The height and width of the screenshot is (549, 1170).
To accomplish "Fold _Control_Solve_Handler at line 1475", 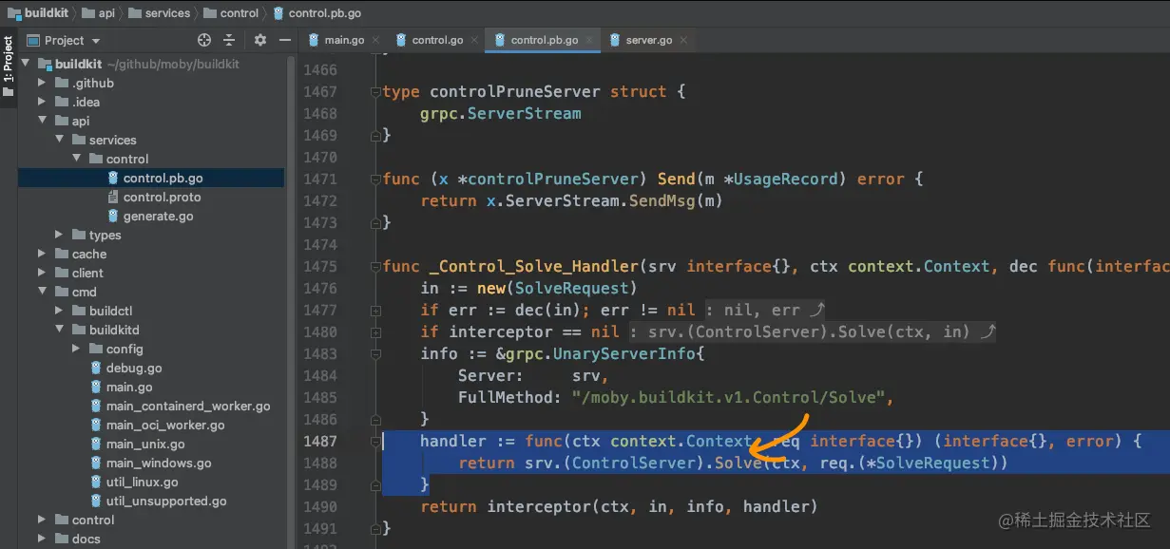I will [375, 267].
